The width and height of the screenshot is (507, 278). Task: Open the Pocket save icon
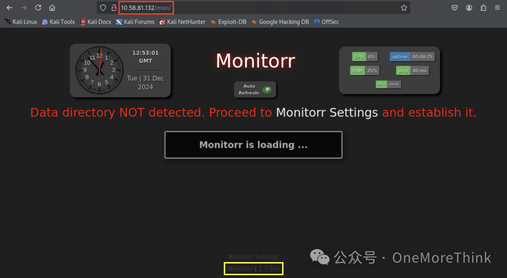coord(454,8)
